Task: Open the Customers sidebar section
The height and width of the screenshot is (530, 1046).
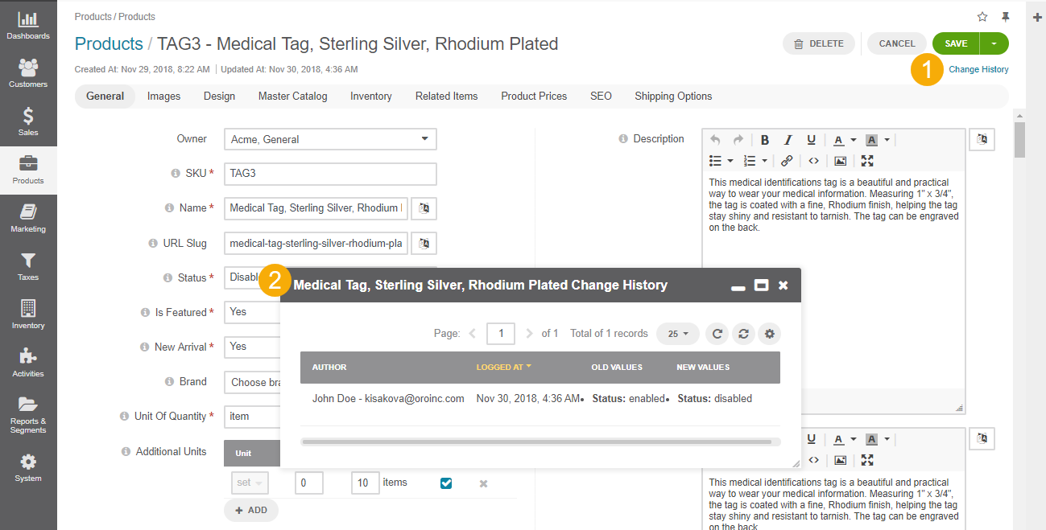Action: 28,73
